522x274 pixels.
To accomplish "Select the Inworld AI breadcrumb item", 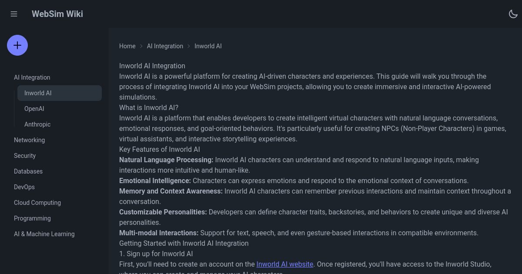I will [x=208, y=46].
